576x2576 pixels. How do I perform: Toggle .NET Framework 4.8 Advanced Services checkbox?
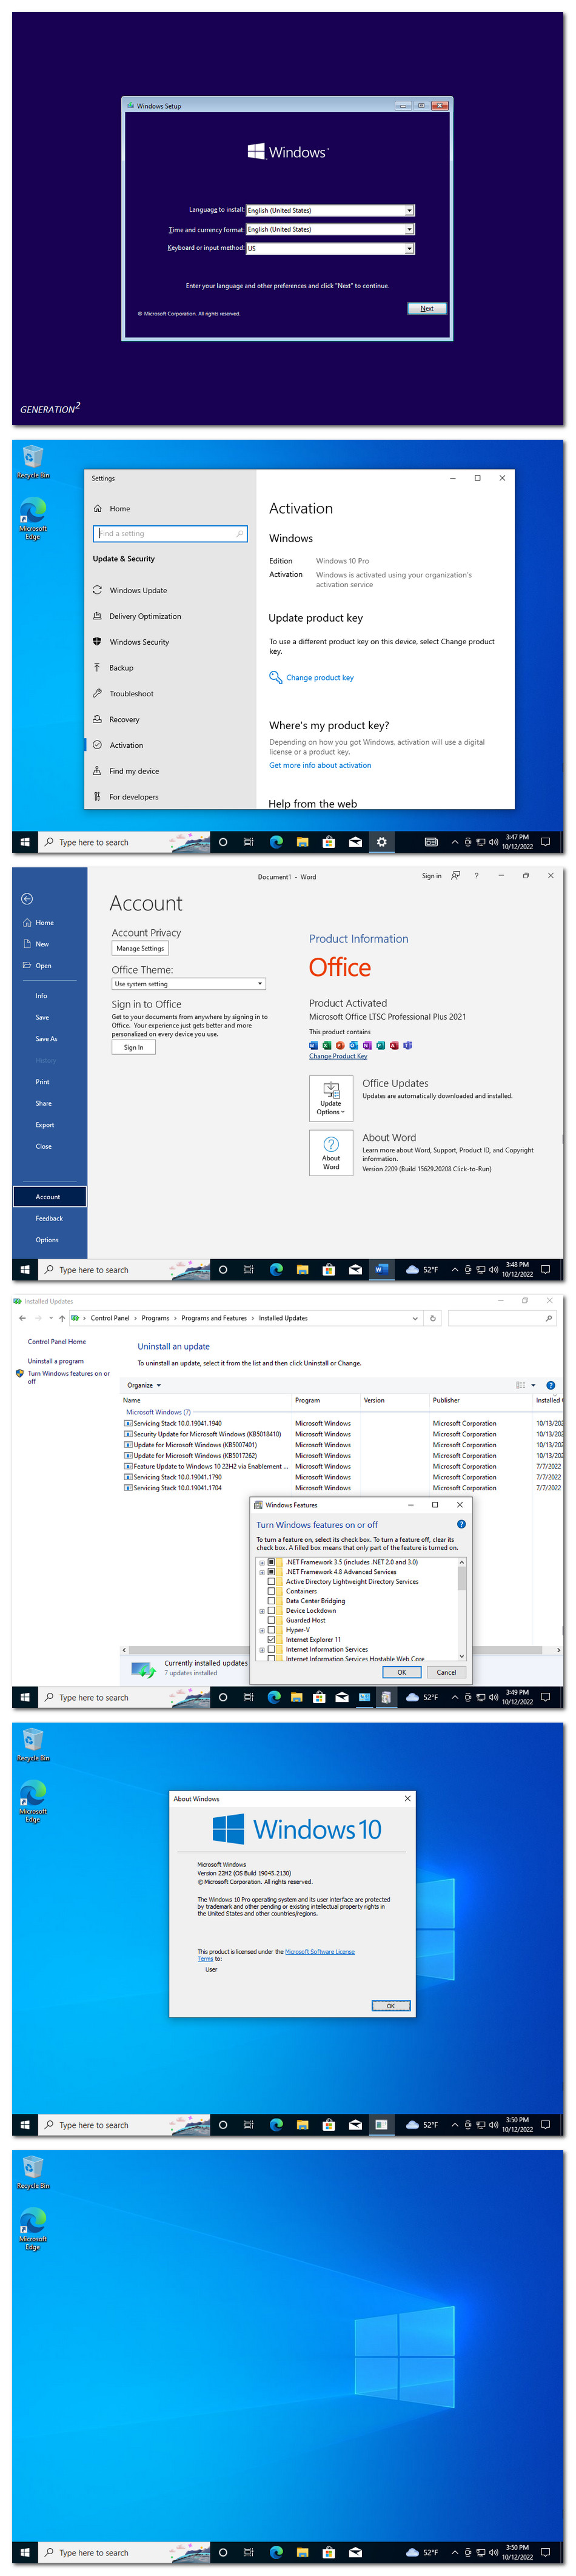tap(271, 1572)
